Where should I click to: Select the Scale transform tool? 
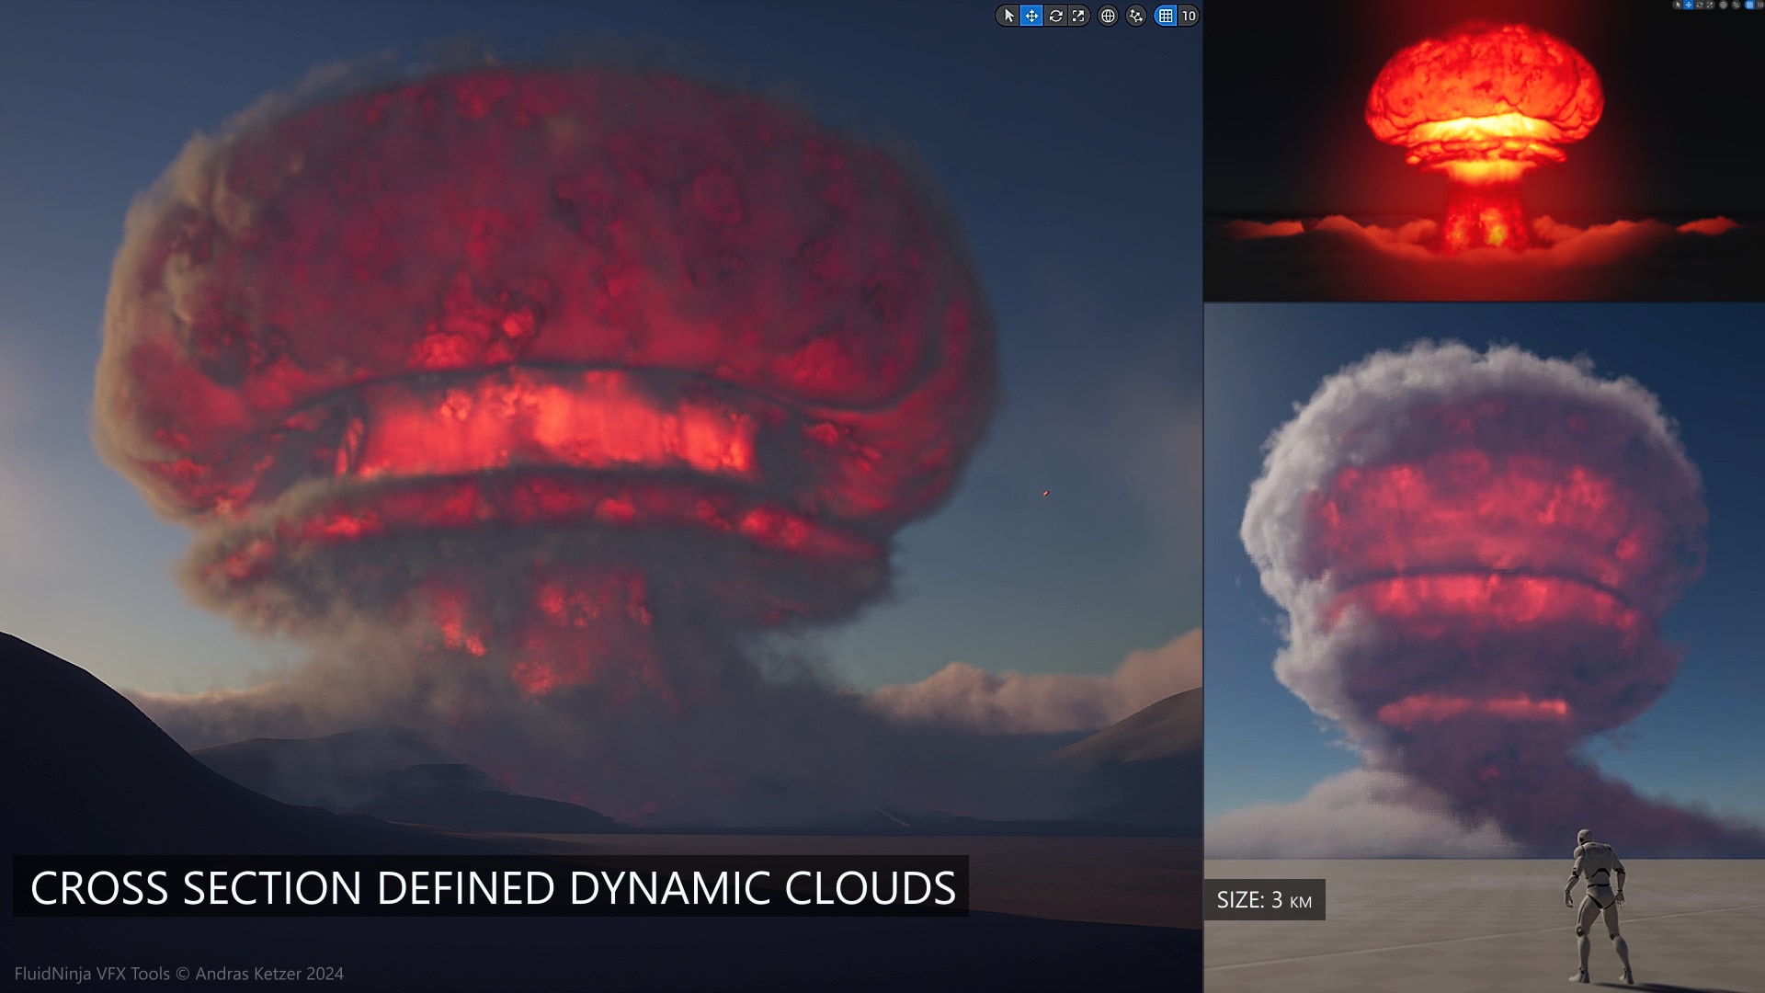tap(1076, 16)
